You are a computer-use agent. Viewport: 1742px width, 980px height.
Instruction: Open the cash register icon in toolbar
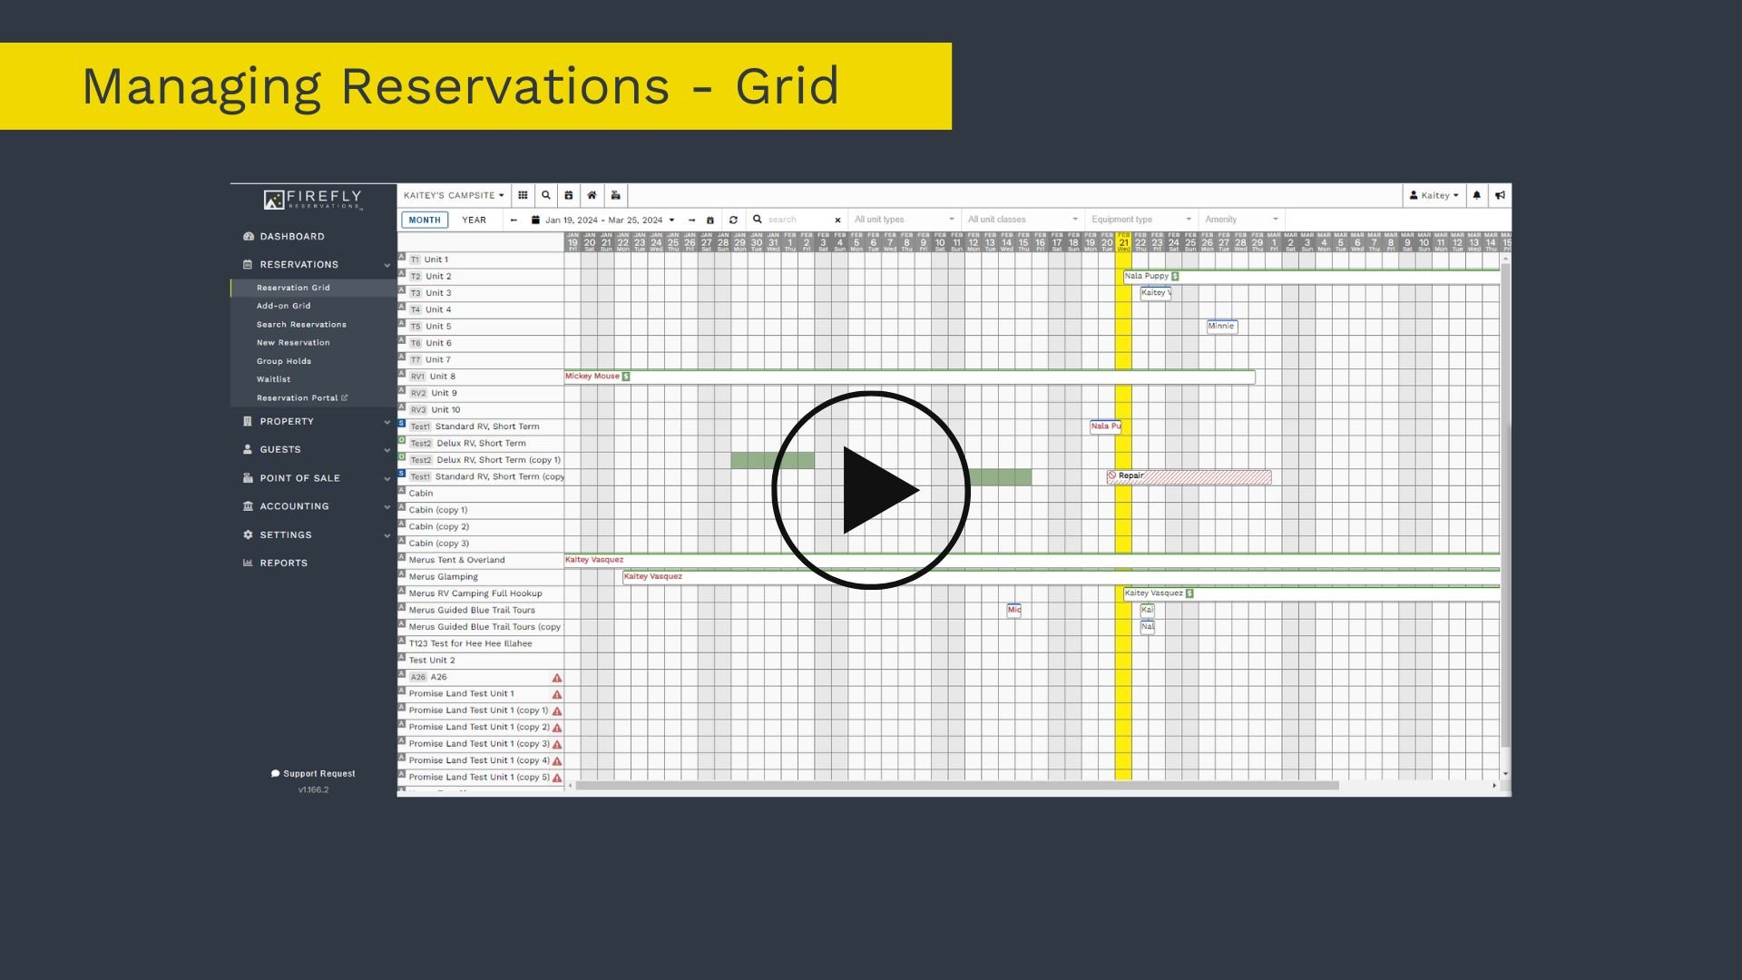click(615, 195)
